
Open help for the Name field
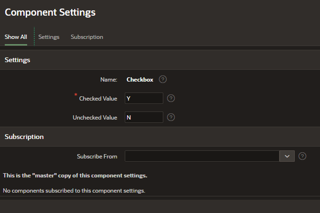(x=163, y=79)
